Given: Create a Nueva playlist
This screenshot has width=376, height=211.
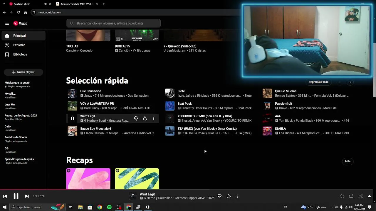Looking at the screenshot, I should 23,72.
